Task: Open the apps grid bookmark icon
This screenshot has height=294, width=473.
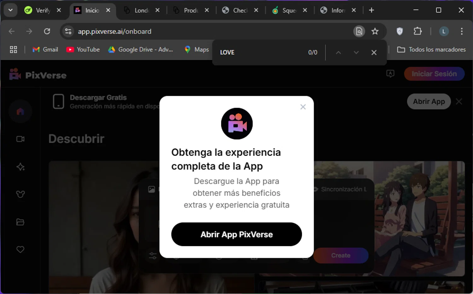Action: click(13, 50)
